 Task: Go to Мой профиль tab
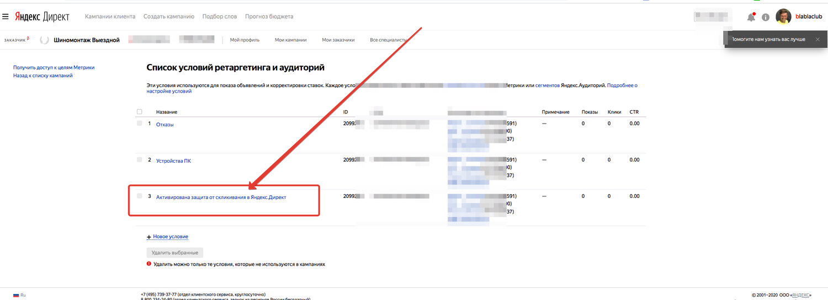pyautogui.click(x=245, y=40)
